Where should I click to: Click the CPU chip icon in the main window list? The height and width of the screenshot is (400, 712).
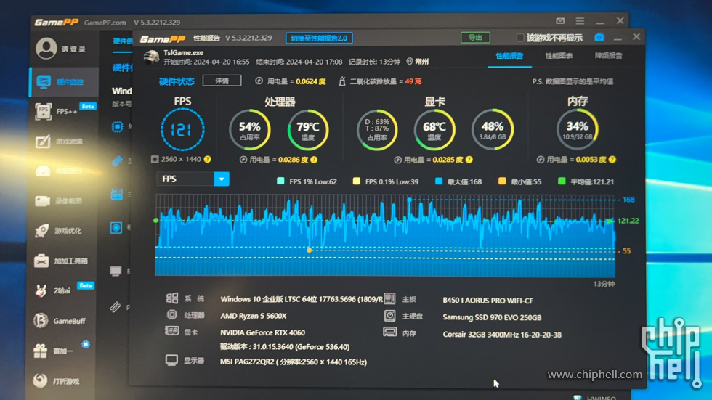(x=117, y=127)
